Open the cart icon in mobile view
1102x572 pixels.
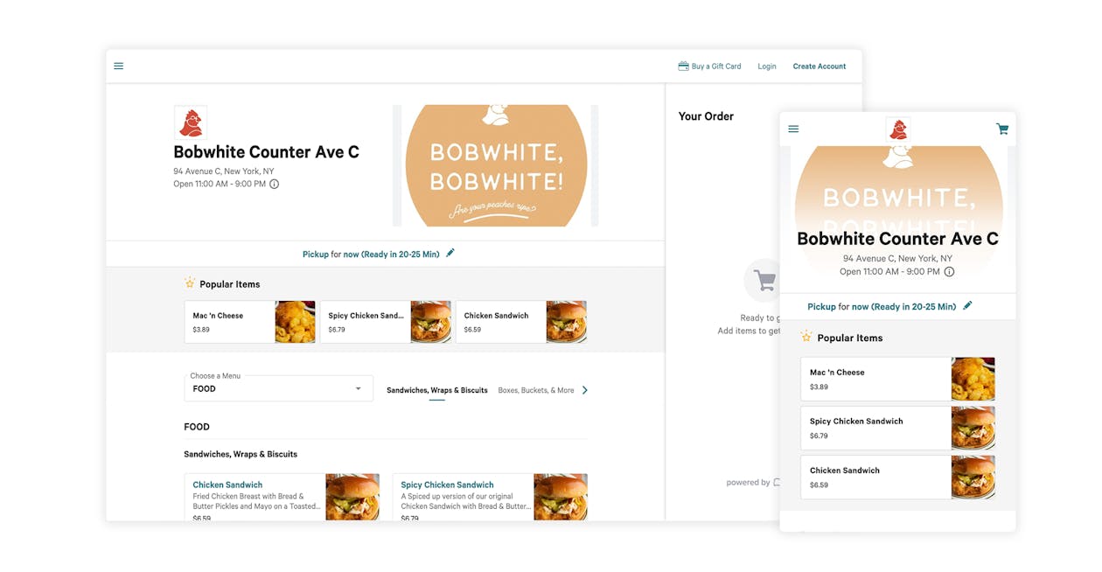(1002, 129)
